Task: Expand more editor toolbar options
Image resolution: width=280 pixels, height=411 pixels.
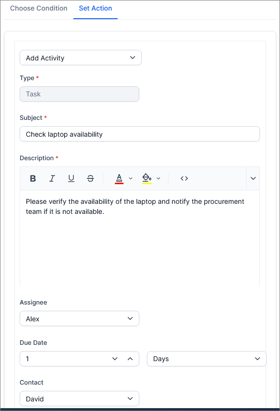Action: point(253,178)
